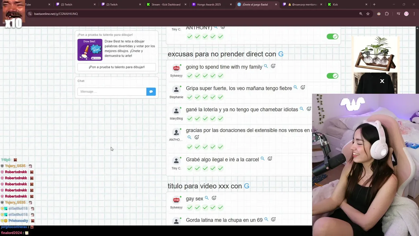Open plant terrarium ad image

pyautogui.click(x=375, y=54)
